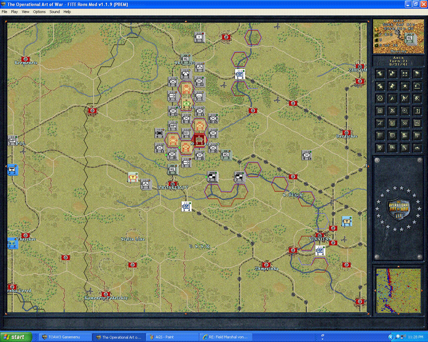The image size is (428, 342).
Task: Click the taskbar clock showing 11:28 PM
Action: pyautogui.click(x=416, y=337)
